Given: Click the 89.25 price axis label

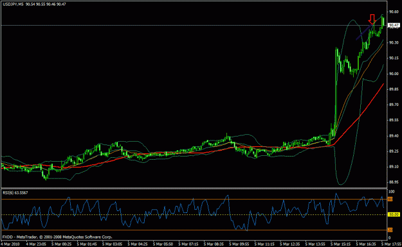Looking at the screenshot, I should [x=394, y=151].
